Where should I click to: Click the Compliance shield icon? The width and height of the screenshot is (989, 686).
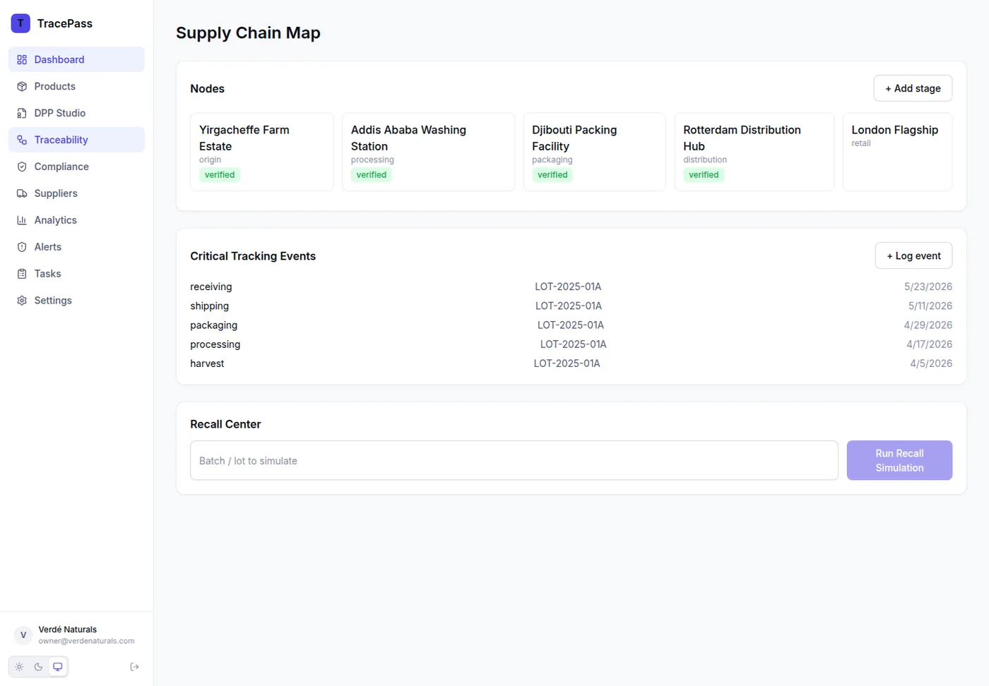coord(22,167)
